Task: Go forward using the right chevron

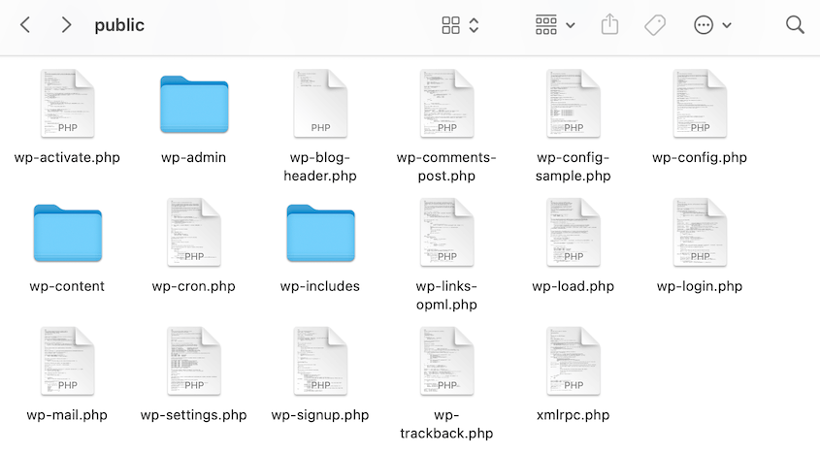Action: tap(65, 24)
